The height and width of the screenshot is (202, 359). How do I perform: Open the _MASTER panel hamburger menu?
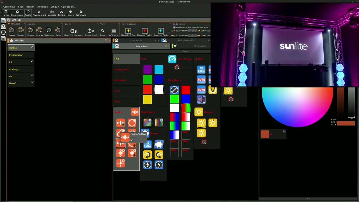coord(106,40)
